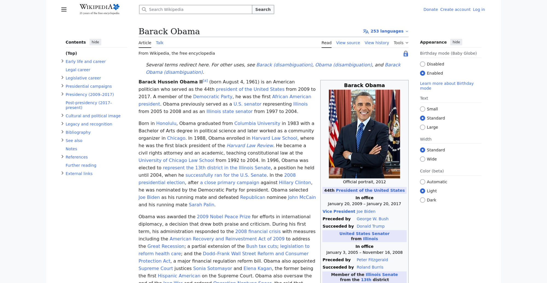
Task: Open the Tools dropdown menu
Action: (x=401, y=43)
